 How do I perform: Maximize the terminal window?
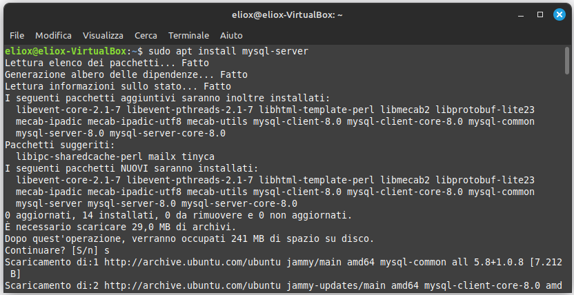539,14
